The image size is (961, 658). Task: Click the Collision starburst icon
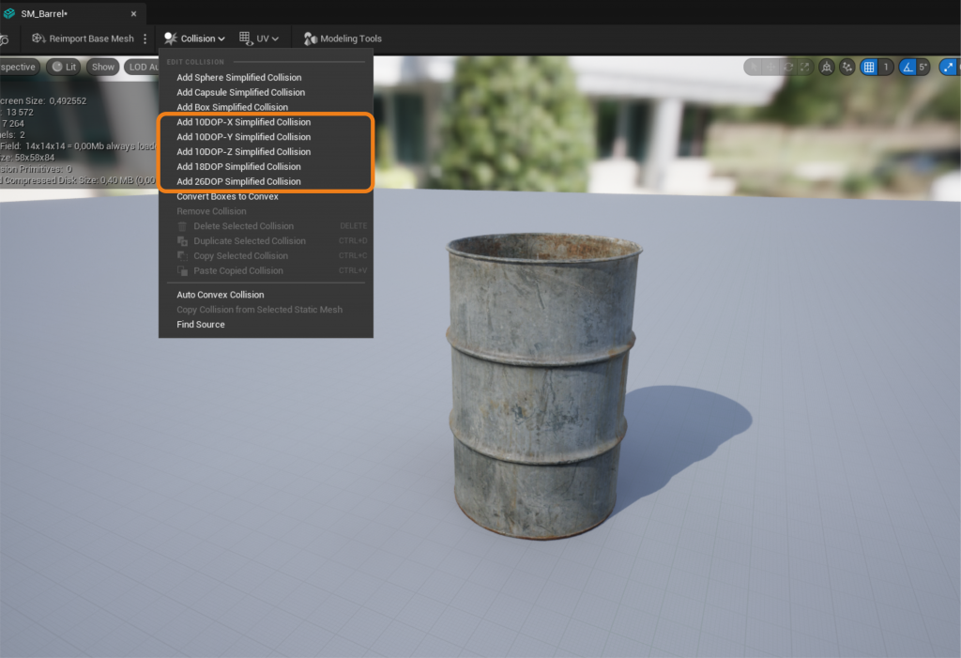click(171, 38)
